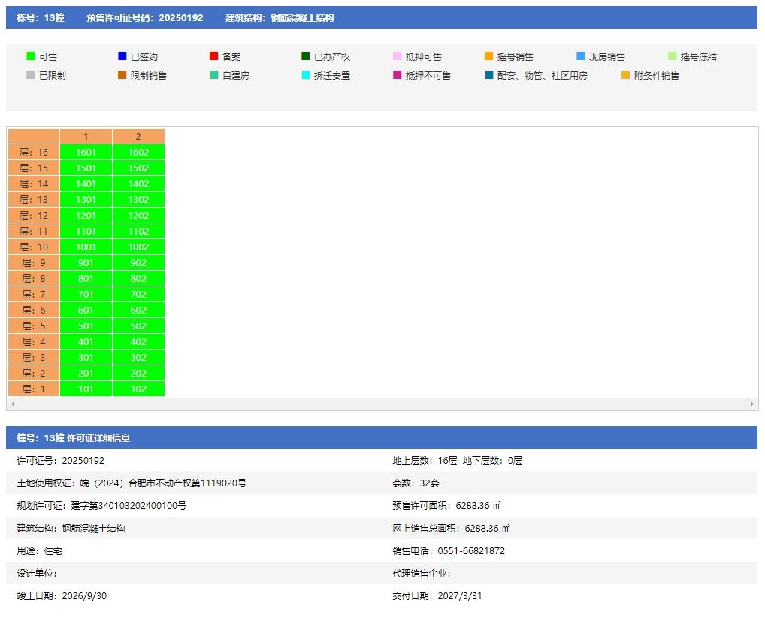Click the magenta 抵押不可售 legend swatch
Image resolution: width=765 pixels, height=618 pixels.
(397, 74)
